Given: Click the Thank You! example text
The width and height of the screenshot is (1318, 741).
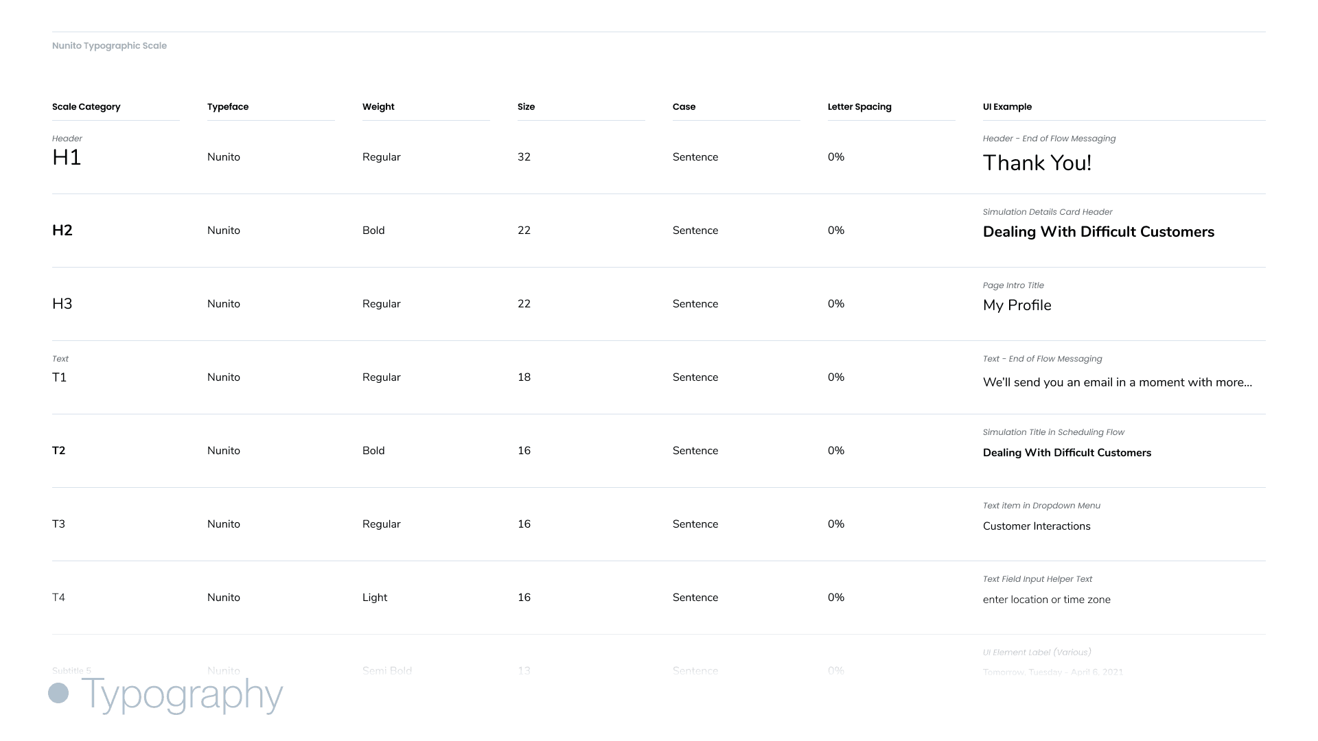Looking at the screenshot, I should [x=1037, y=163].
